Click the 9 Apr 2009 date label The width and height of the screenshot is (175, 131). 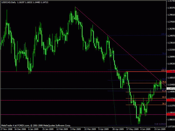(x=103, y=129)
